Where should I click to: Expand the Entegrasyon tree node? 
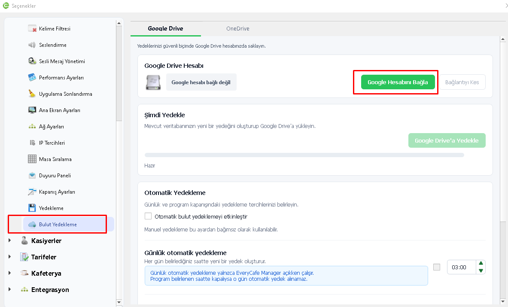click(10, 289)
